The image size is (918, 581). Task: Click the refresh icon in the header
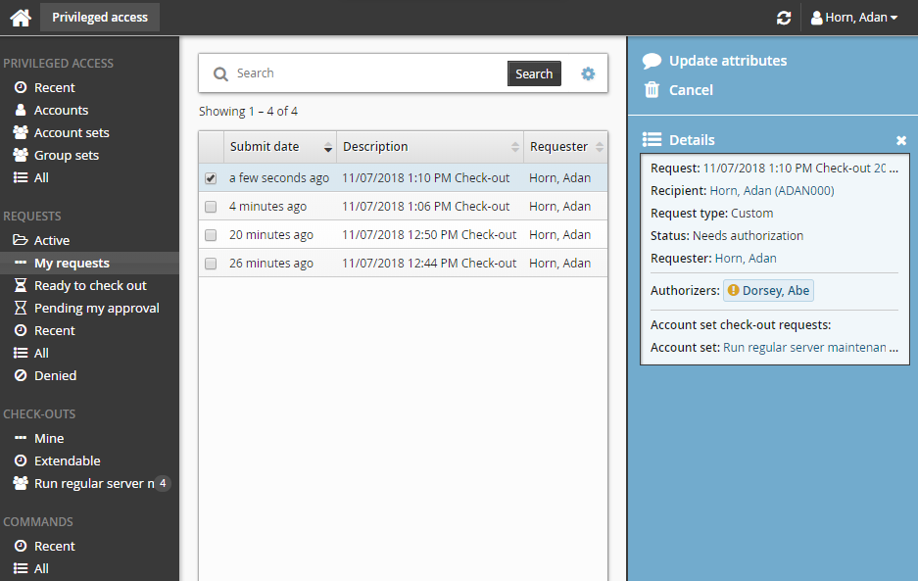pyautogui.click(x=783, y=18)
